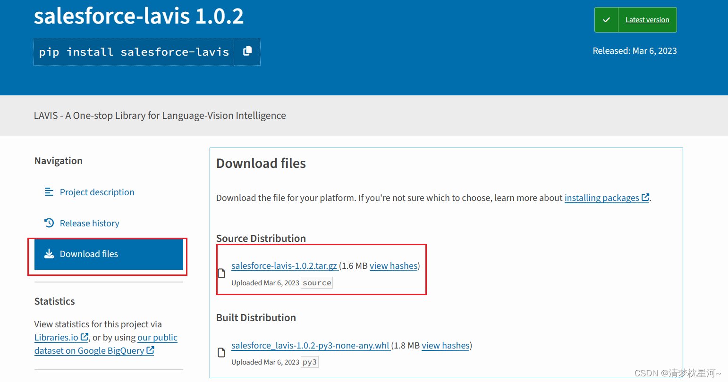The width and height of the screenshot is (728, 382).
Task: Click the Project description list icon
Action: pos(49,191)
